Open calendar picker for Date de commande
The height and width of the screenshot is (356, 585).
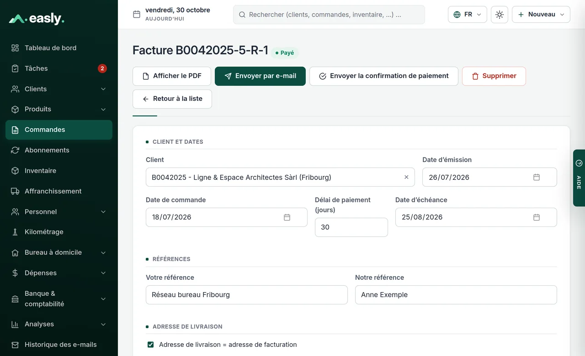tap(287, 217)
